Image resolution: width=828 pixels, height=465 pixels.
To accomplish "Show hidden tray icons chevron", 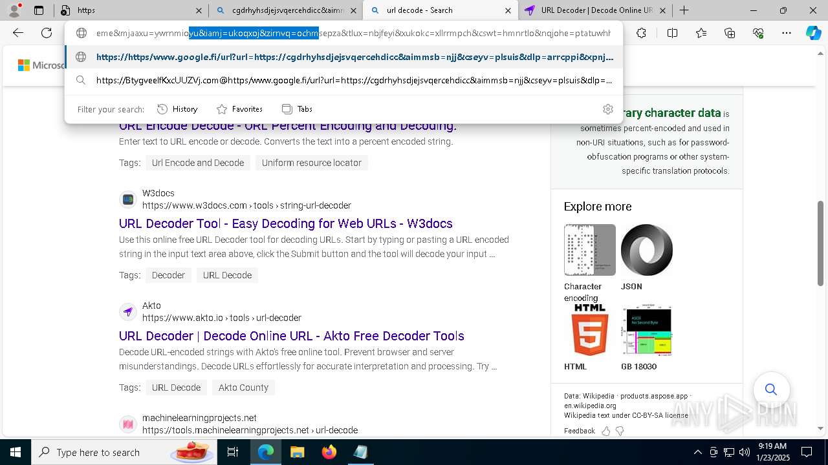I will tap(697, 452).
